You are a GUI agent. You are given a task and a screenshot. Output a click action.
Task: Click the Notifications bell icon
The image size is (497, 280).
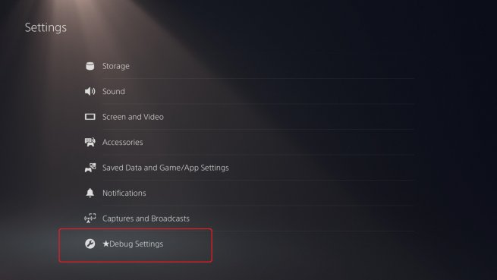[x=90, y=193]
